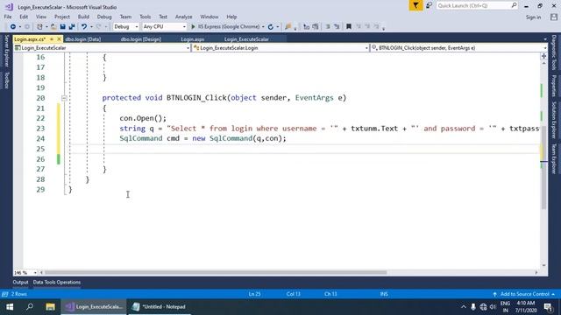Screen dimensions: 561x315
Task: Open the Server Explorer side panel
Action: pyautogui.click(x=6, y=51)
